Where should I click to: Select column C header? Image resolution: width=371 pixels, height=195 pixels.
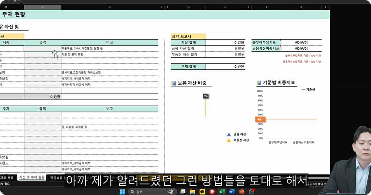42,7
